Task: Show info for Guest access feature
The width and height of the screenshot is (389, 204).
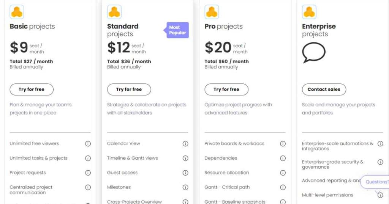Action: (x=185, y=173)
